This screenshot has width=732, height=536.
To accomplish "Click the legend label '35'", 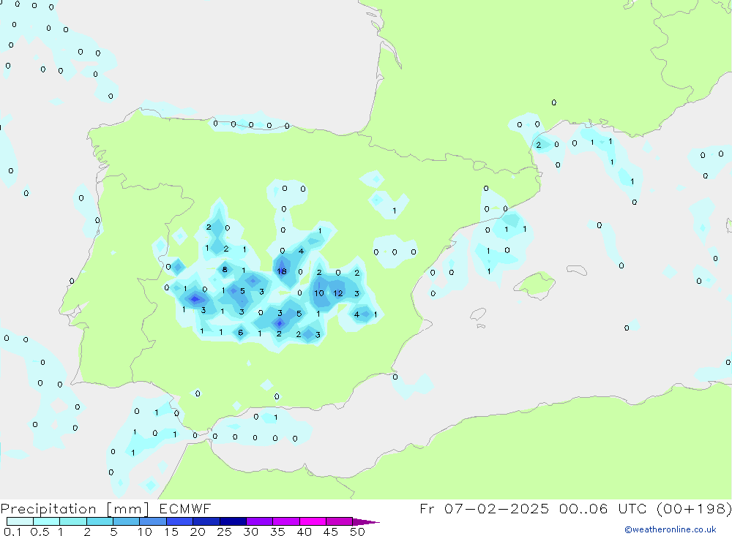I will point(277,532).
